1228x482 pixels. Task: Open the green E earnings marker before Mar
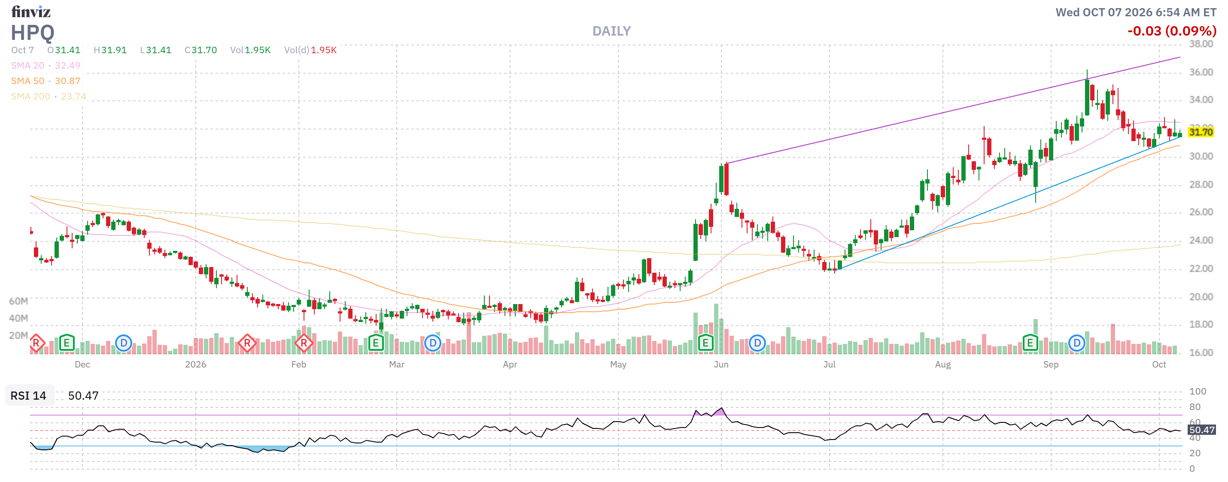point(376,343)
